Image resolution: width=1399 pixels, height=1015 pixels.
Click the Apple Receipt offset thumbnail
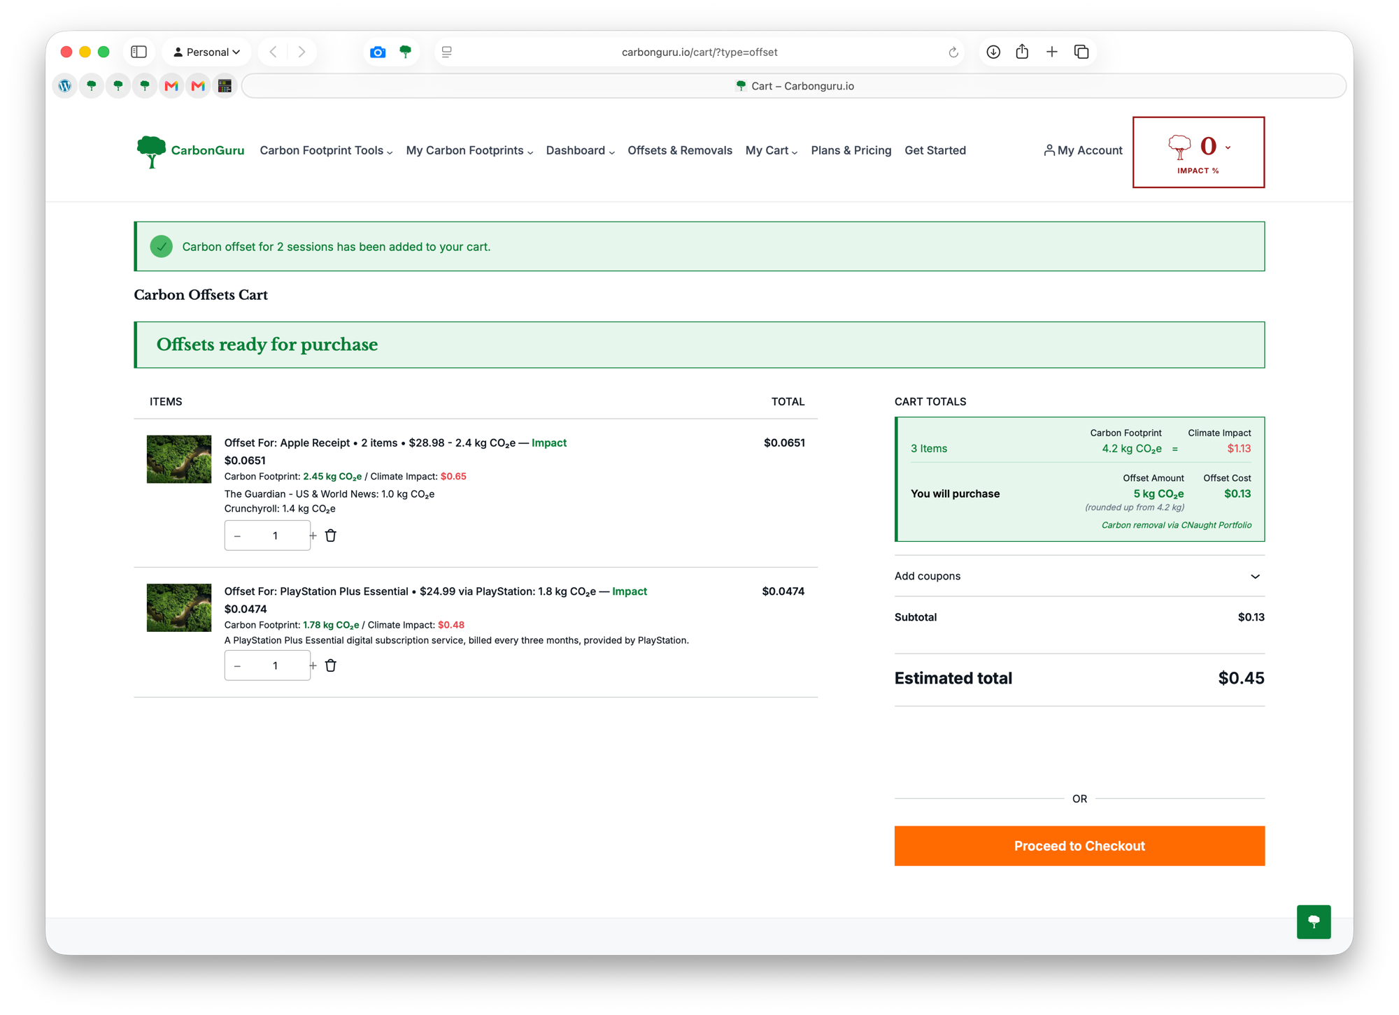click(179, 459)
